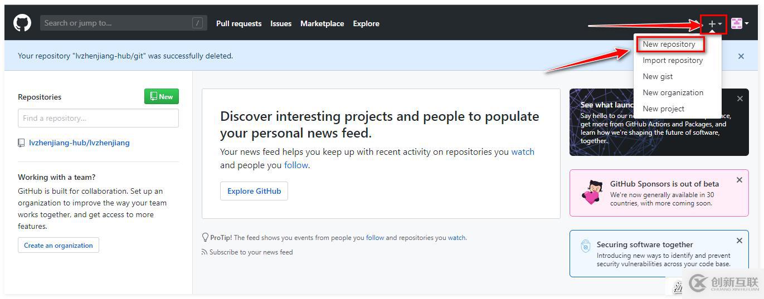This screenshot has height=299, width=764.
Task: Choose New project menu item
Action: [663, 109]
